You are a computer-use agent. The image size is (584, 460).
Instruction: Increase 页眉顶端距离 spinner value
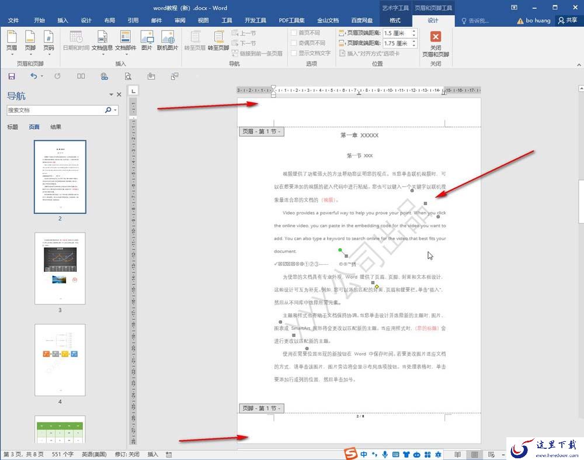point(414,32)
